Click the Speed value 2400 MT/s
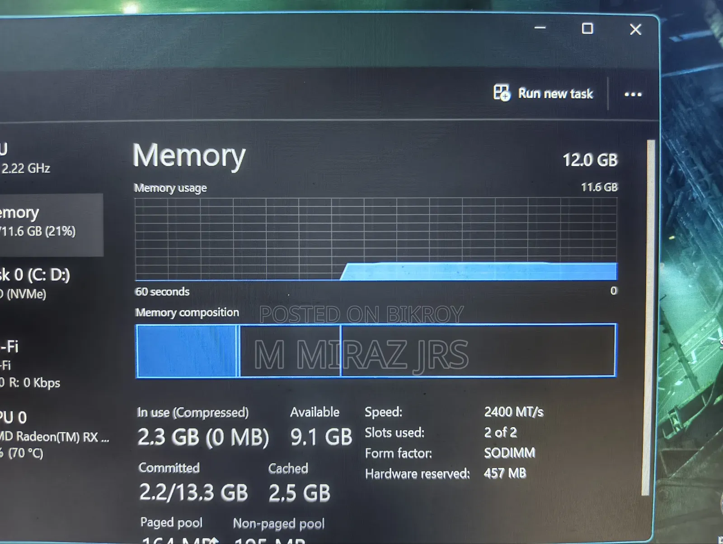723x544 pixels. 514,412
